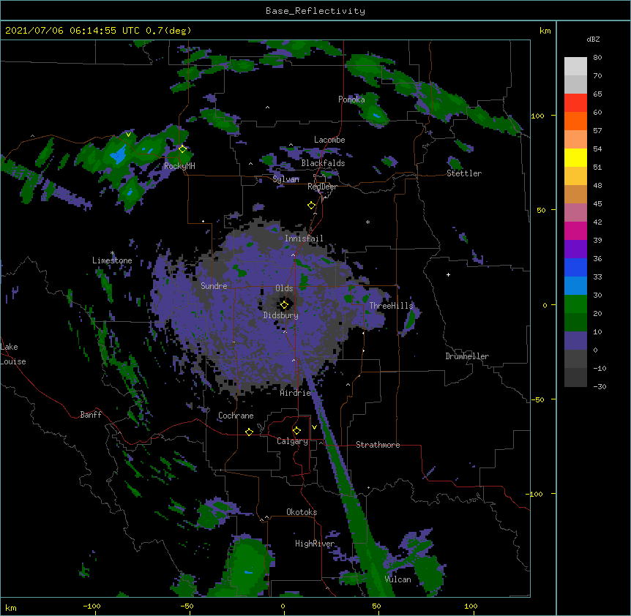Click the magenta swatch in the dBZ legend
The image size is (631, 616).
pyautogui.click(x=575, y=230)
